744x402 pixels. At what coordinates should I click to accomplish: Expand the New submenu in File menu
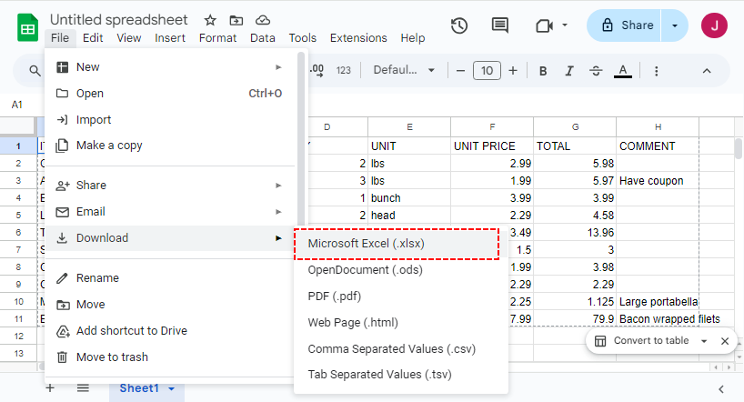click(x=171, y=67)
